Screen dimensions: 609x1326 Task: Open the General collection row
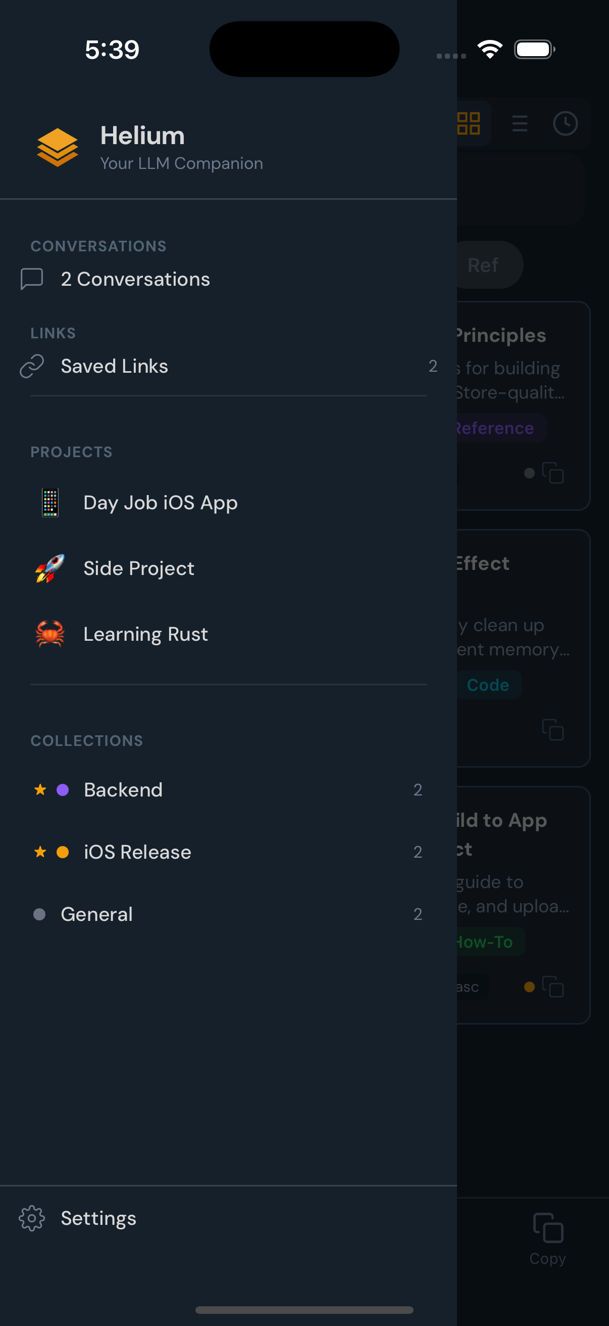[96, 914]
